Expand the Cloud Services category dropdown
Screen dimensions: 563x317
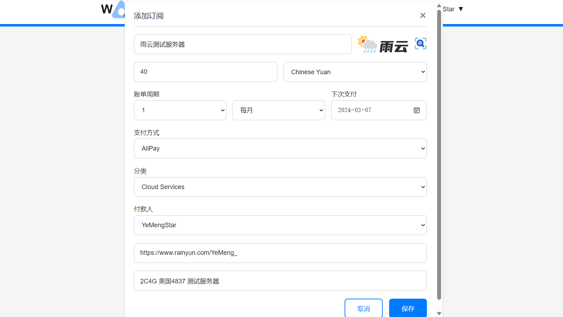tap(280, 187)
